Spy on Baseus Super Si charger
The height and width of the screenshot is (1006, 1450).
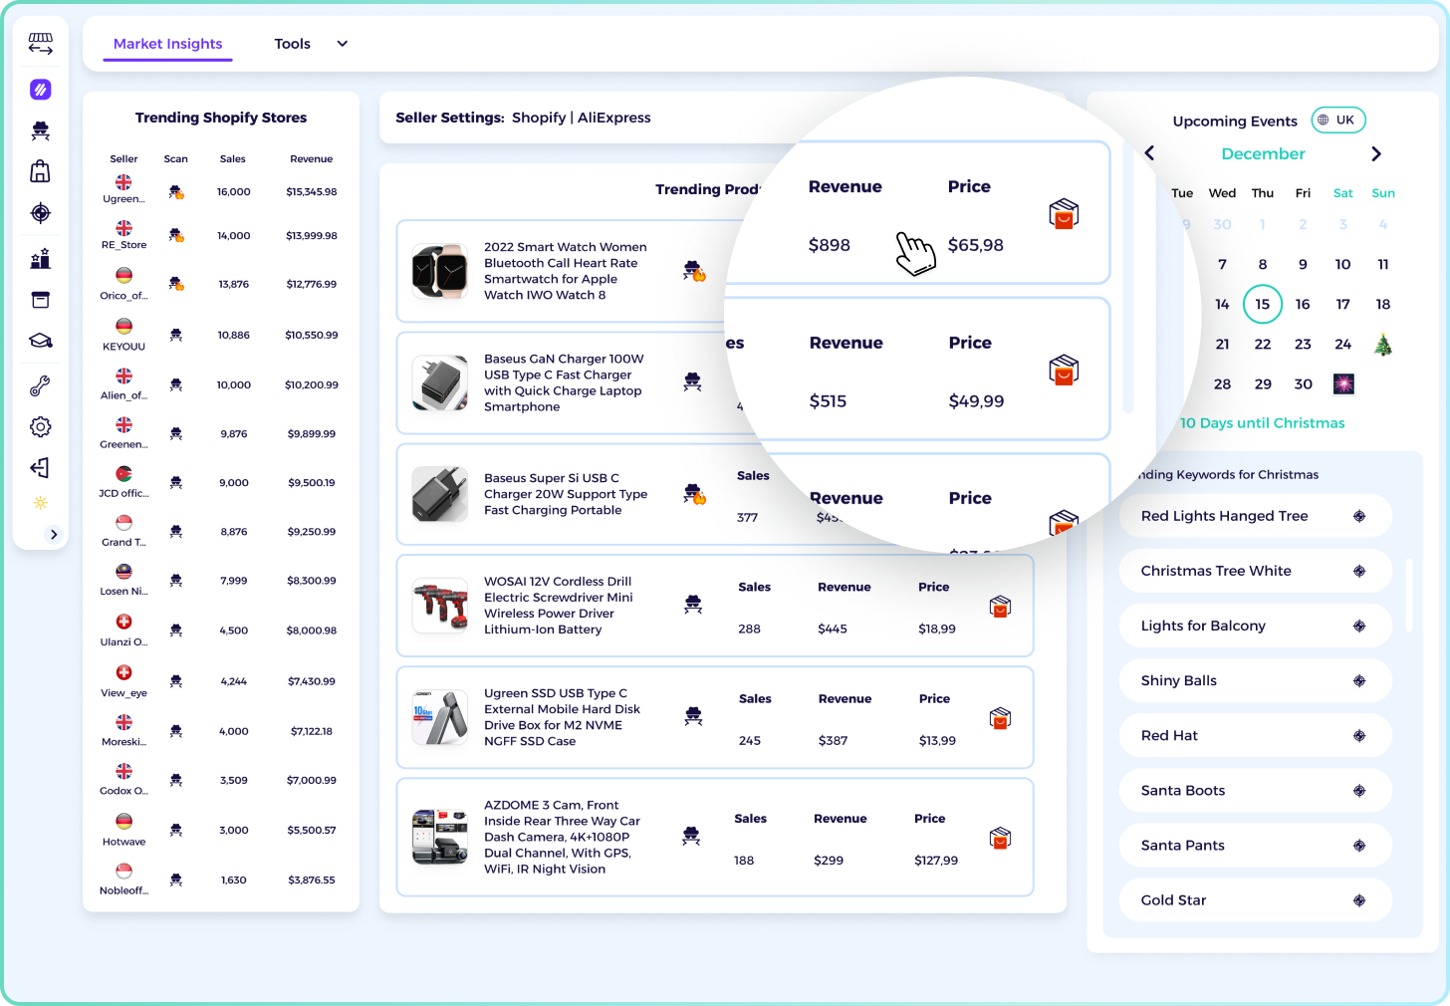click(694, 493)
